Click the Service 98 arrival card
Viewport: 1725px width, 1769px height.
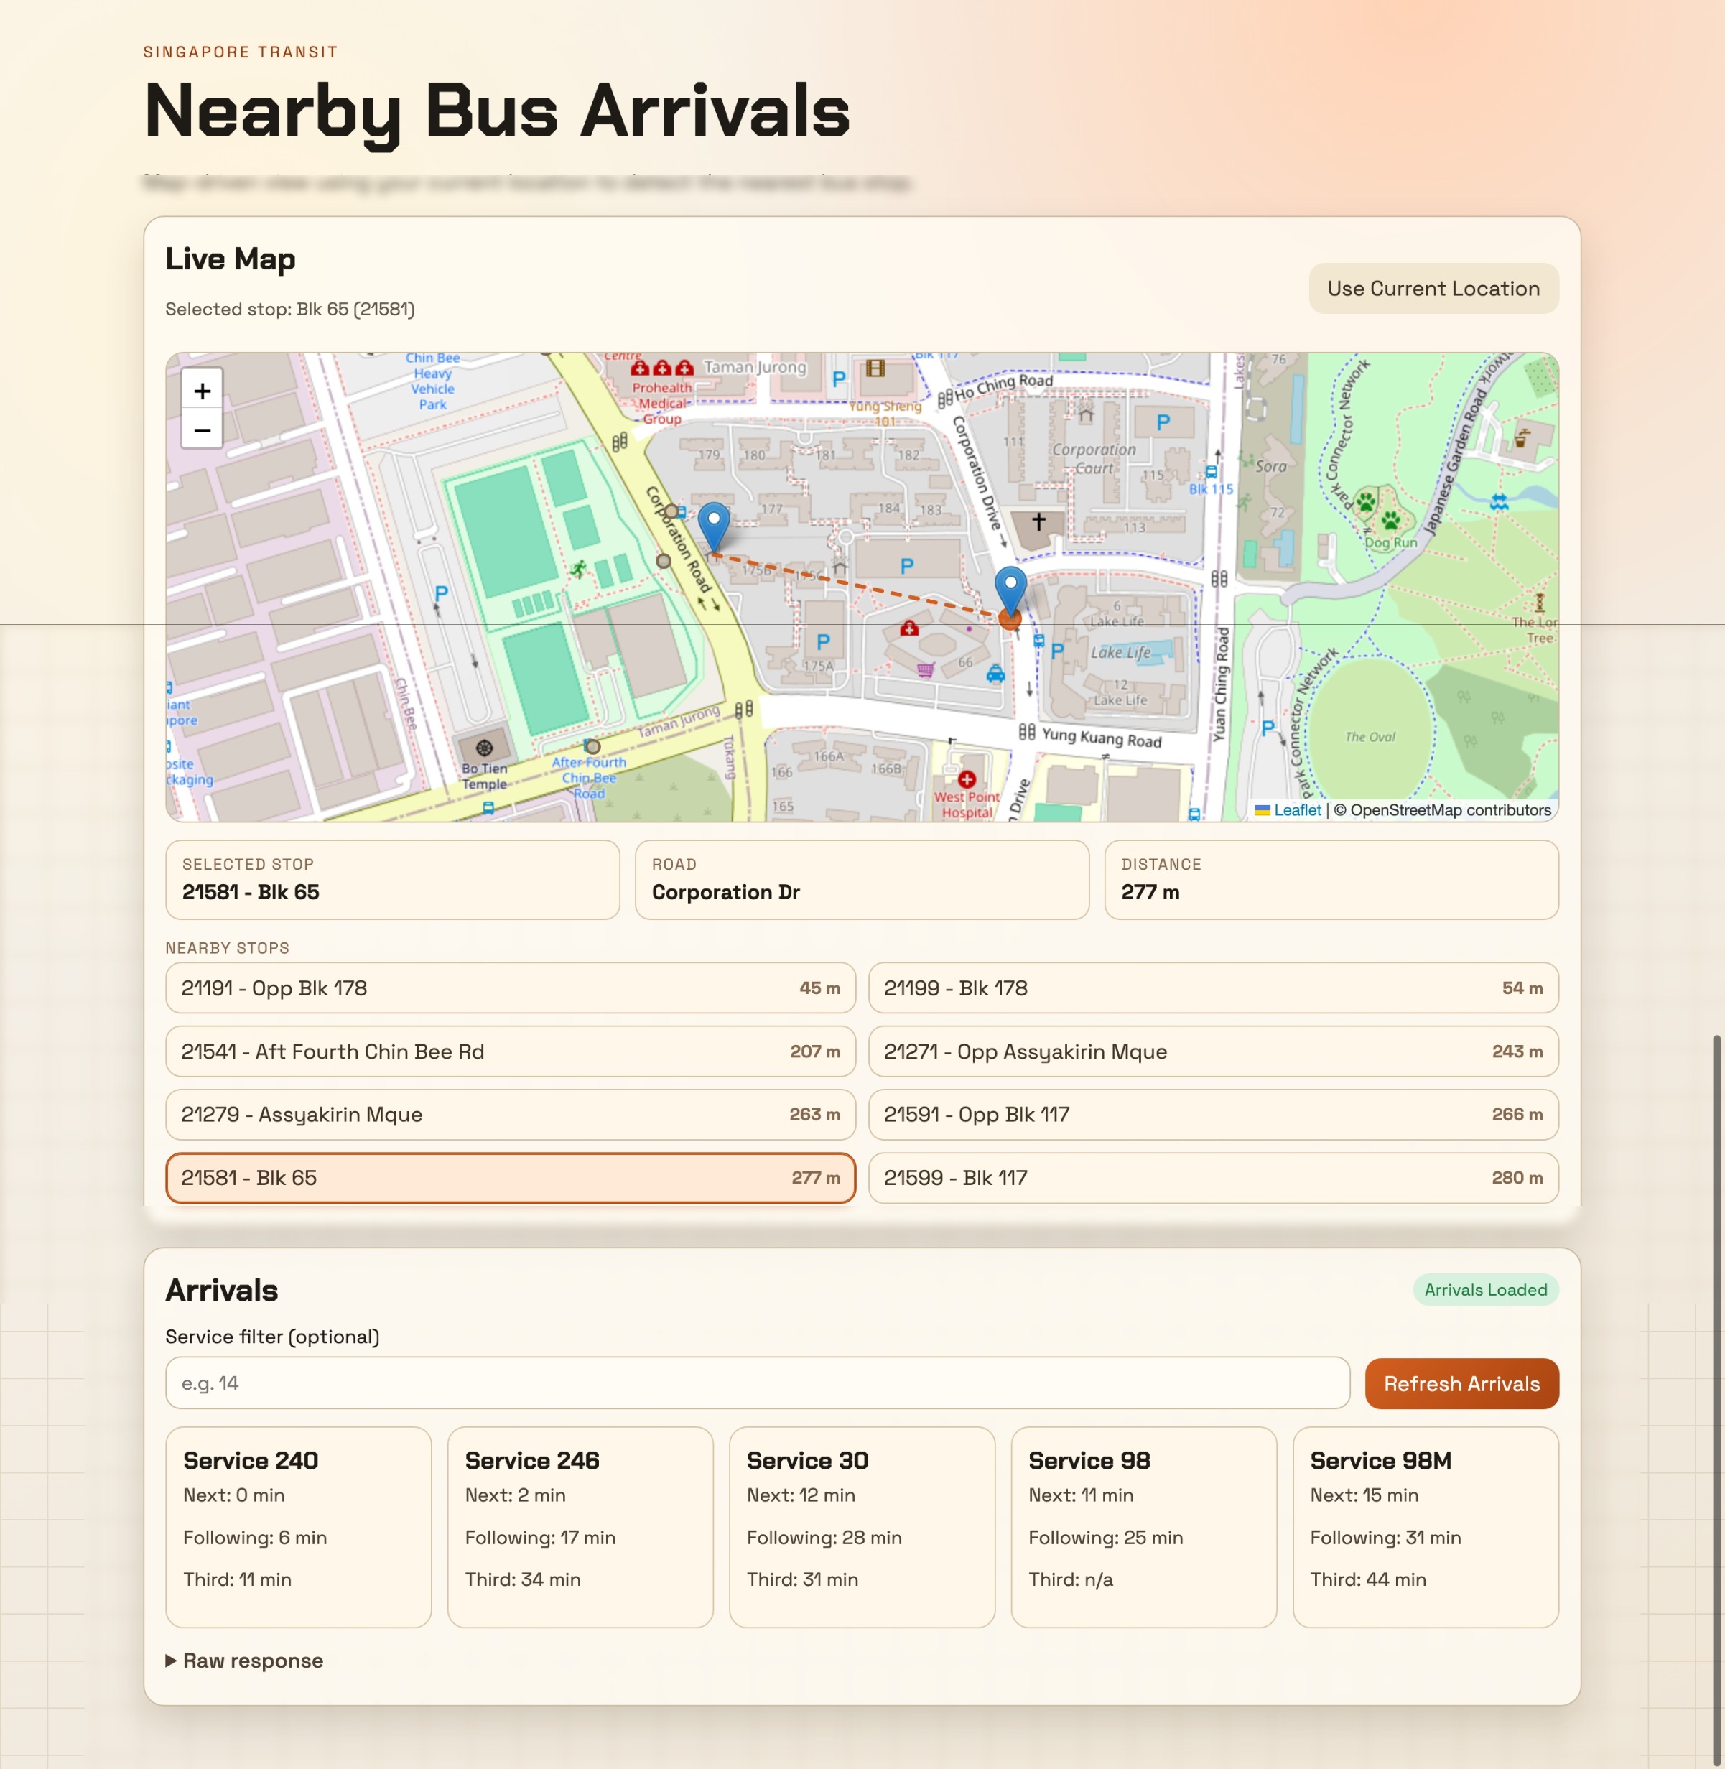pyautogui.click(x=1143, y=1527)
